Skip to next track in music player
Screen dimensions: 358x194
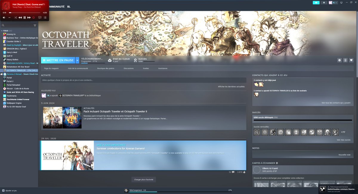point(29,18)
